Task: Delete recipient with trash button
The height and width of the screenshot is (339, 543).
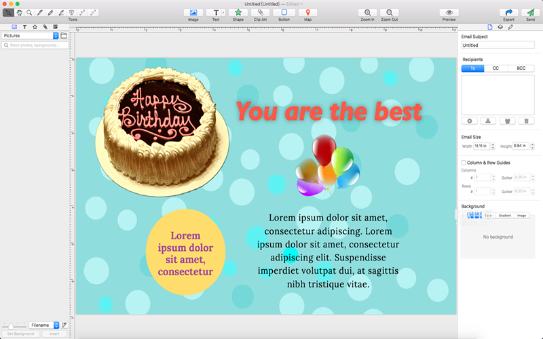Action: coord(527,121)
